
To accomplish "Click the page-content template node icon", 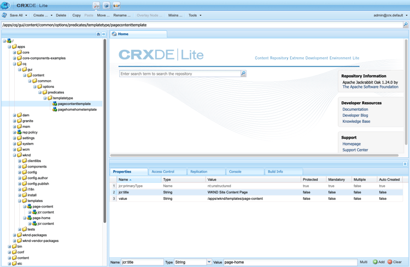I will pyautogui.click(x=30, y=206).
